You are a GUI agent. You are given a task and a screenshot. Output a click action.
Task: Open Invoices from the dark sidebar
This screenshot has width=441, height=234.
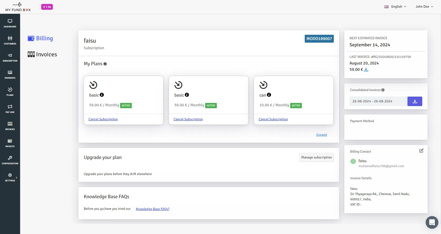[x=10, y=126]
